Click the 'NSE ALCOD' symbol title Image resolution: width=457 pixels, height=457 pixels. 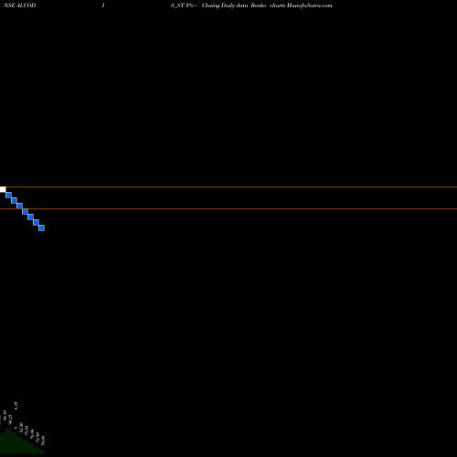pos(20,5)
